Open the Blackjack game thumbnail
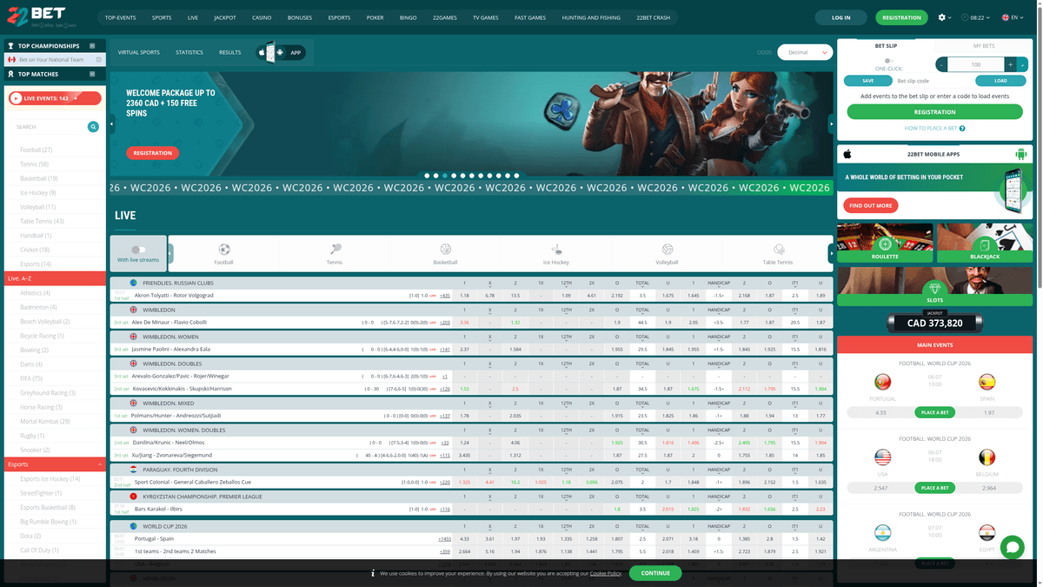 click(x=985, y=243)
